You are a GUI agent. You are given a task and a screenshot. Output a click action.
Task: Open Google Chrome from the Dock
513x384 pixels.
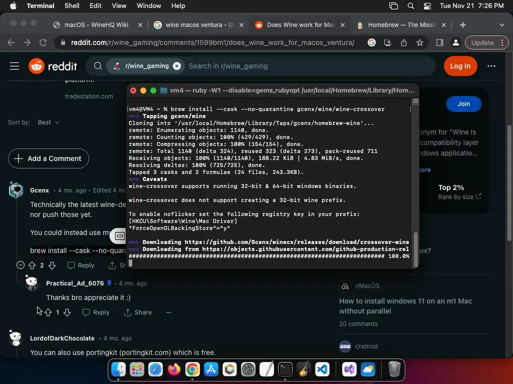point(192,369)
